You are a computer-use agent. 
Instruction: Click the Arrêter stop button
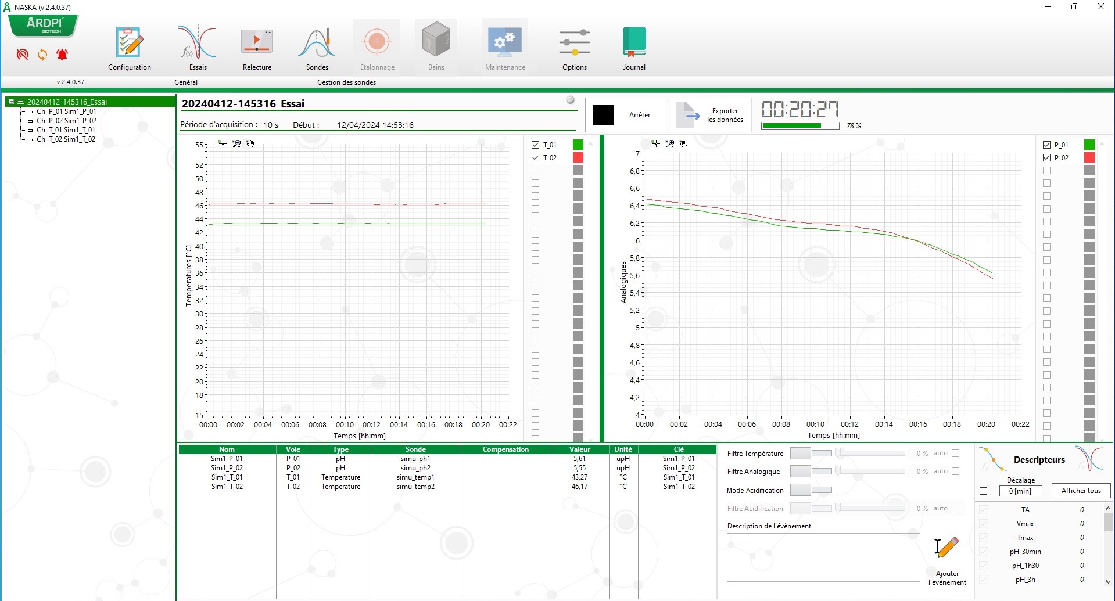(625, 115)
